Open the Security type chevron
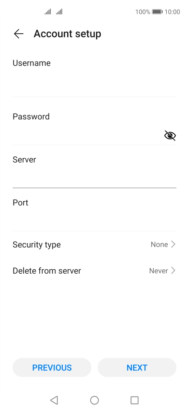189x411 pixels. [x=173, y=244]
